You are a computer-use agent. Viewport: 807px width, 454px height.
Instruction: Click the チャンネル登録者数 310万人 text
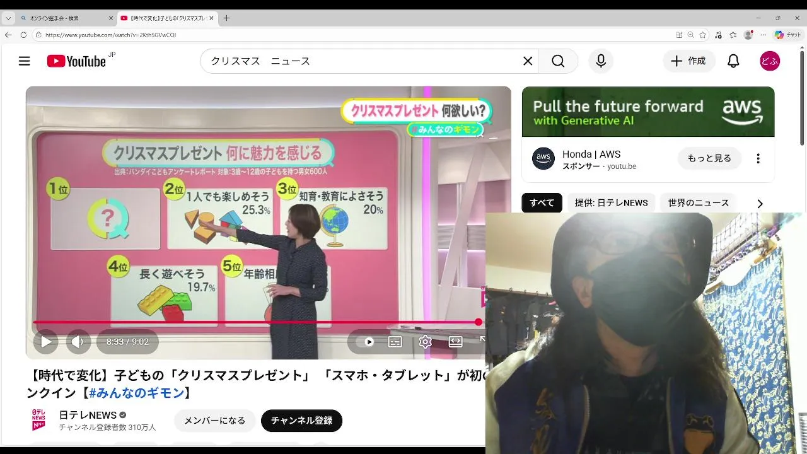click(x=107, y=428)
